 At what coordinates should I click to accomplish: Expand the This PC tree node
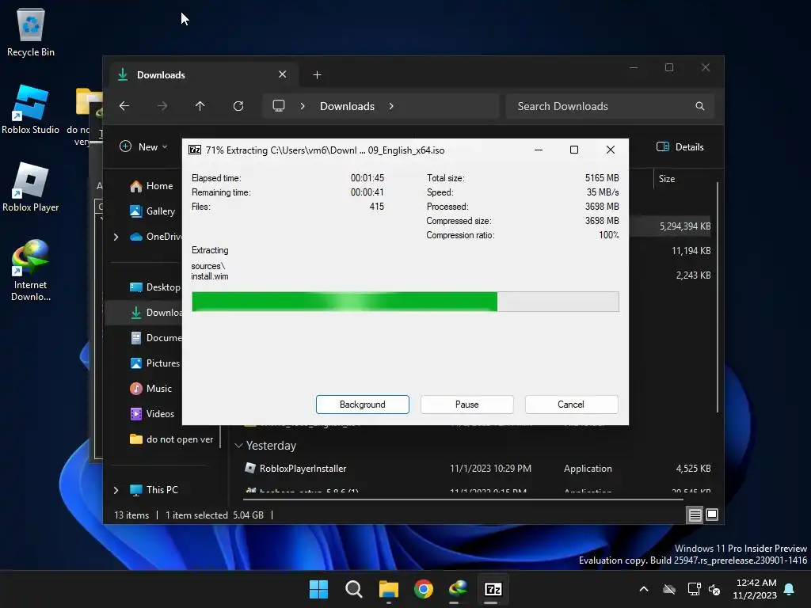tap(116, 490)
